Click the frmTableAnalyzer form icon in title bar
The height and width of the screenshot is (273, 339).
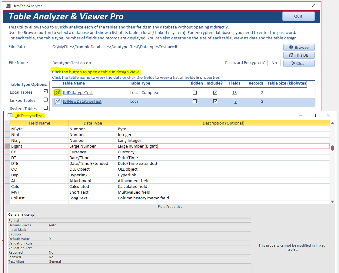click(8, 6)
